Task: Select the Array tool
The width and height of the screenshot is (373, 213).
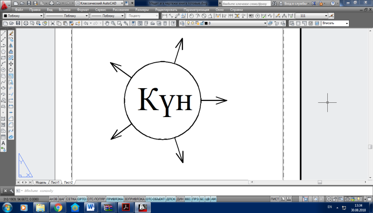Action: click(x=11, y=58)
